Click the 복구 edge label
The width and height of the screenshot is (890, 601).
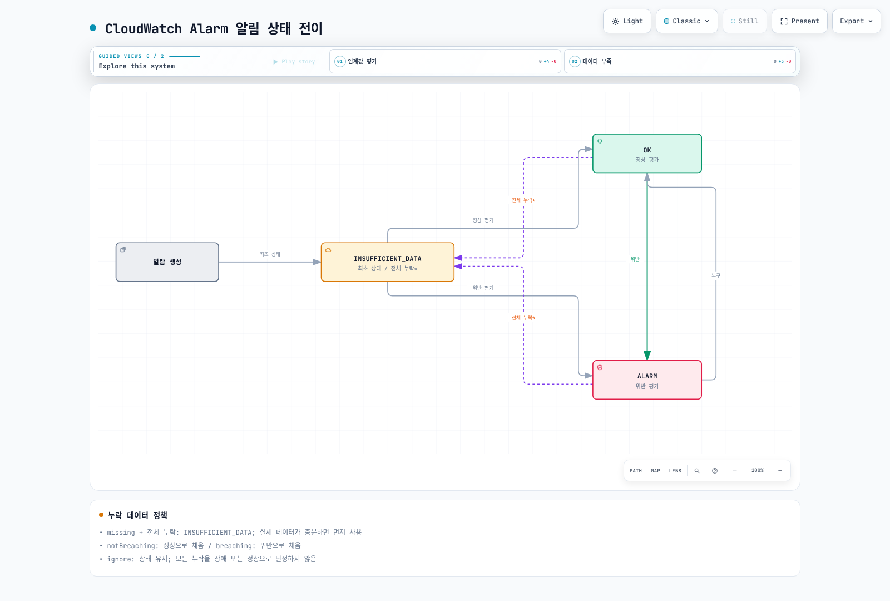[716, 276]
